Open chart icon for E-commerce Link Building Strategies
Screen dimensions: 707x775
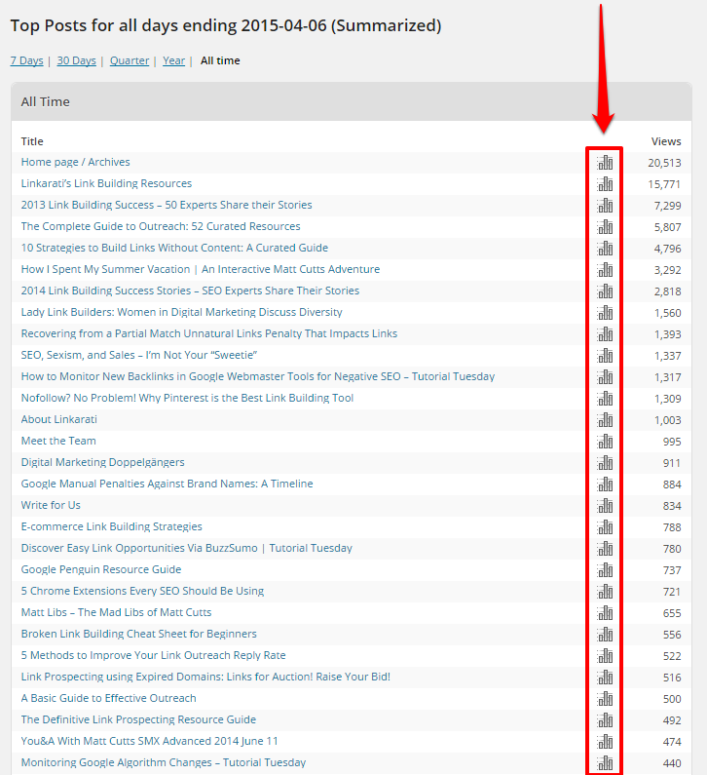[x=605, y=527]
